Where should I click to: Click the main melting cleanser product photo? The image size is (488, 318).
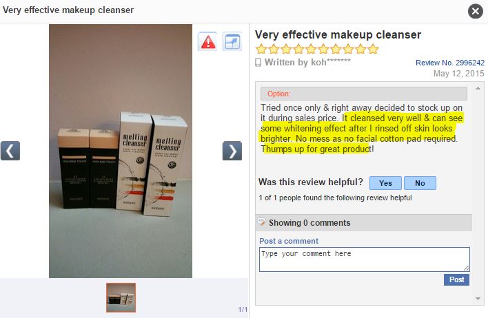tap(121, 151)
